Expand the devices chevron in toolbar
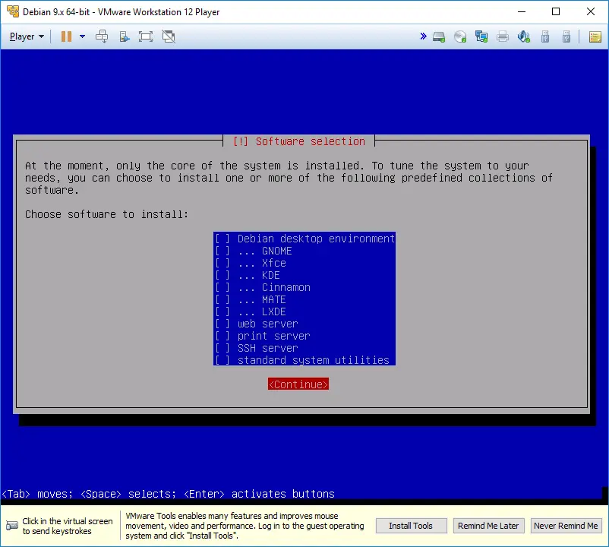Screen dimensions: 609x547 [424, 36]
